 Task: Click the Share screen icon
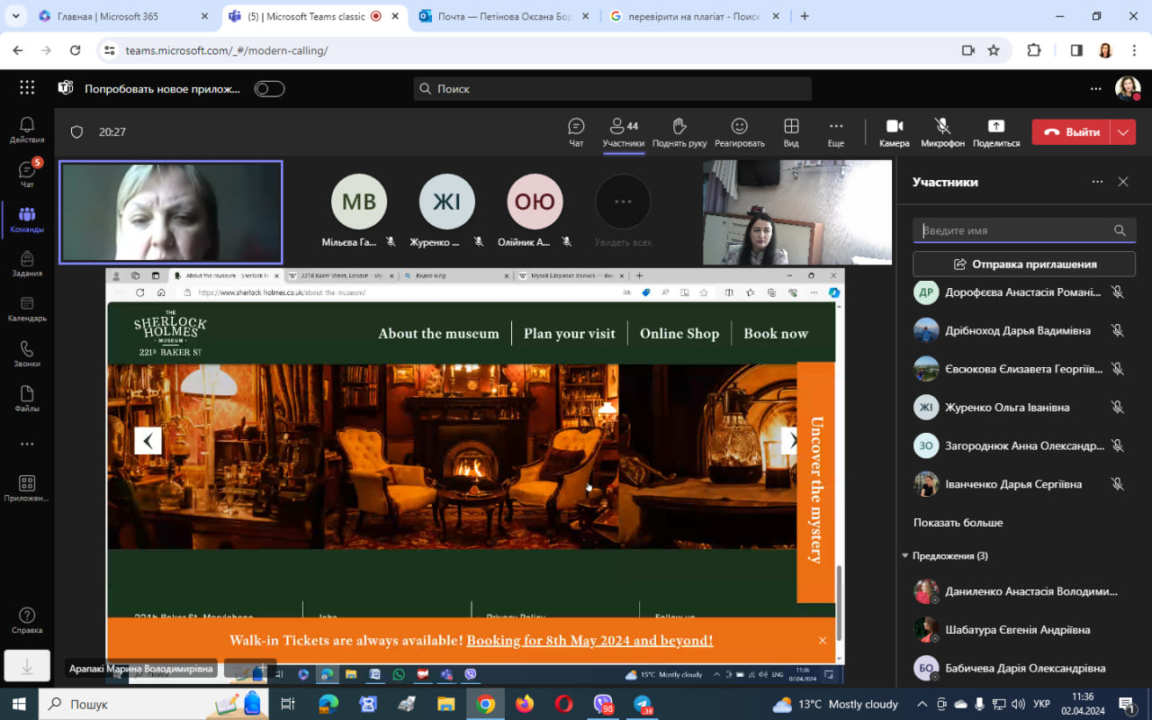click(x=995, y=127)
